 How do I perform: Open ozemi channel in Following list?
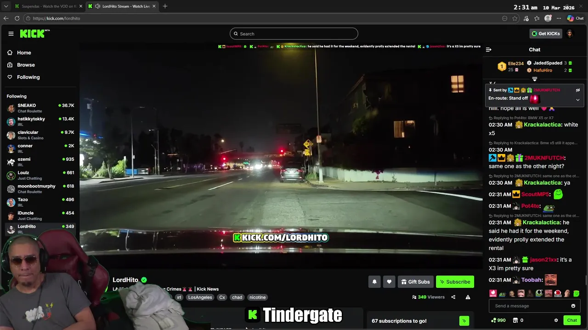[x=40, y=162]
